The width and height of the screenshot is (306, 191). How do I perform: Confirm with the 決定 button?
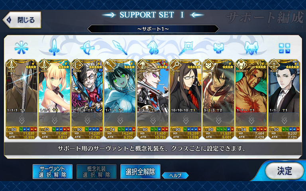pyautogui.click(x=284, y=171)
